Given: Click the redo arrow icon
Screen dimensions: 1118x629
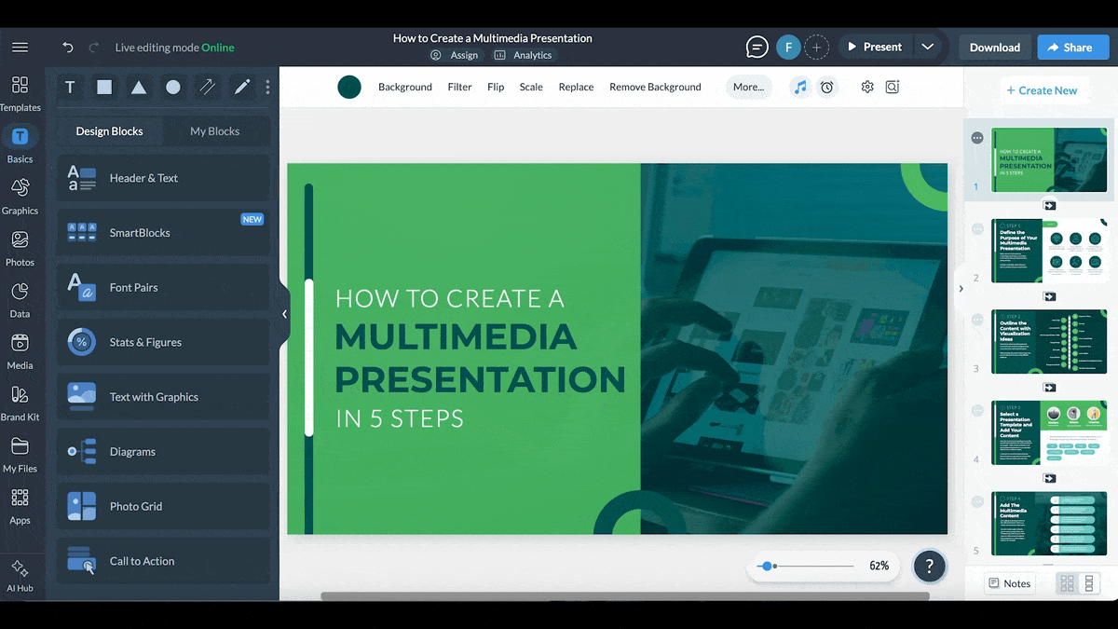Looking at the screenshot, I should [93, 48].
